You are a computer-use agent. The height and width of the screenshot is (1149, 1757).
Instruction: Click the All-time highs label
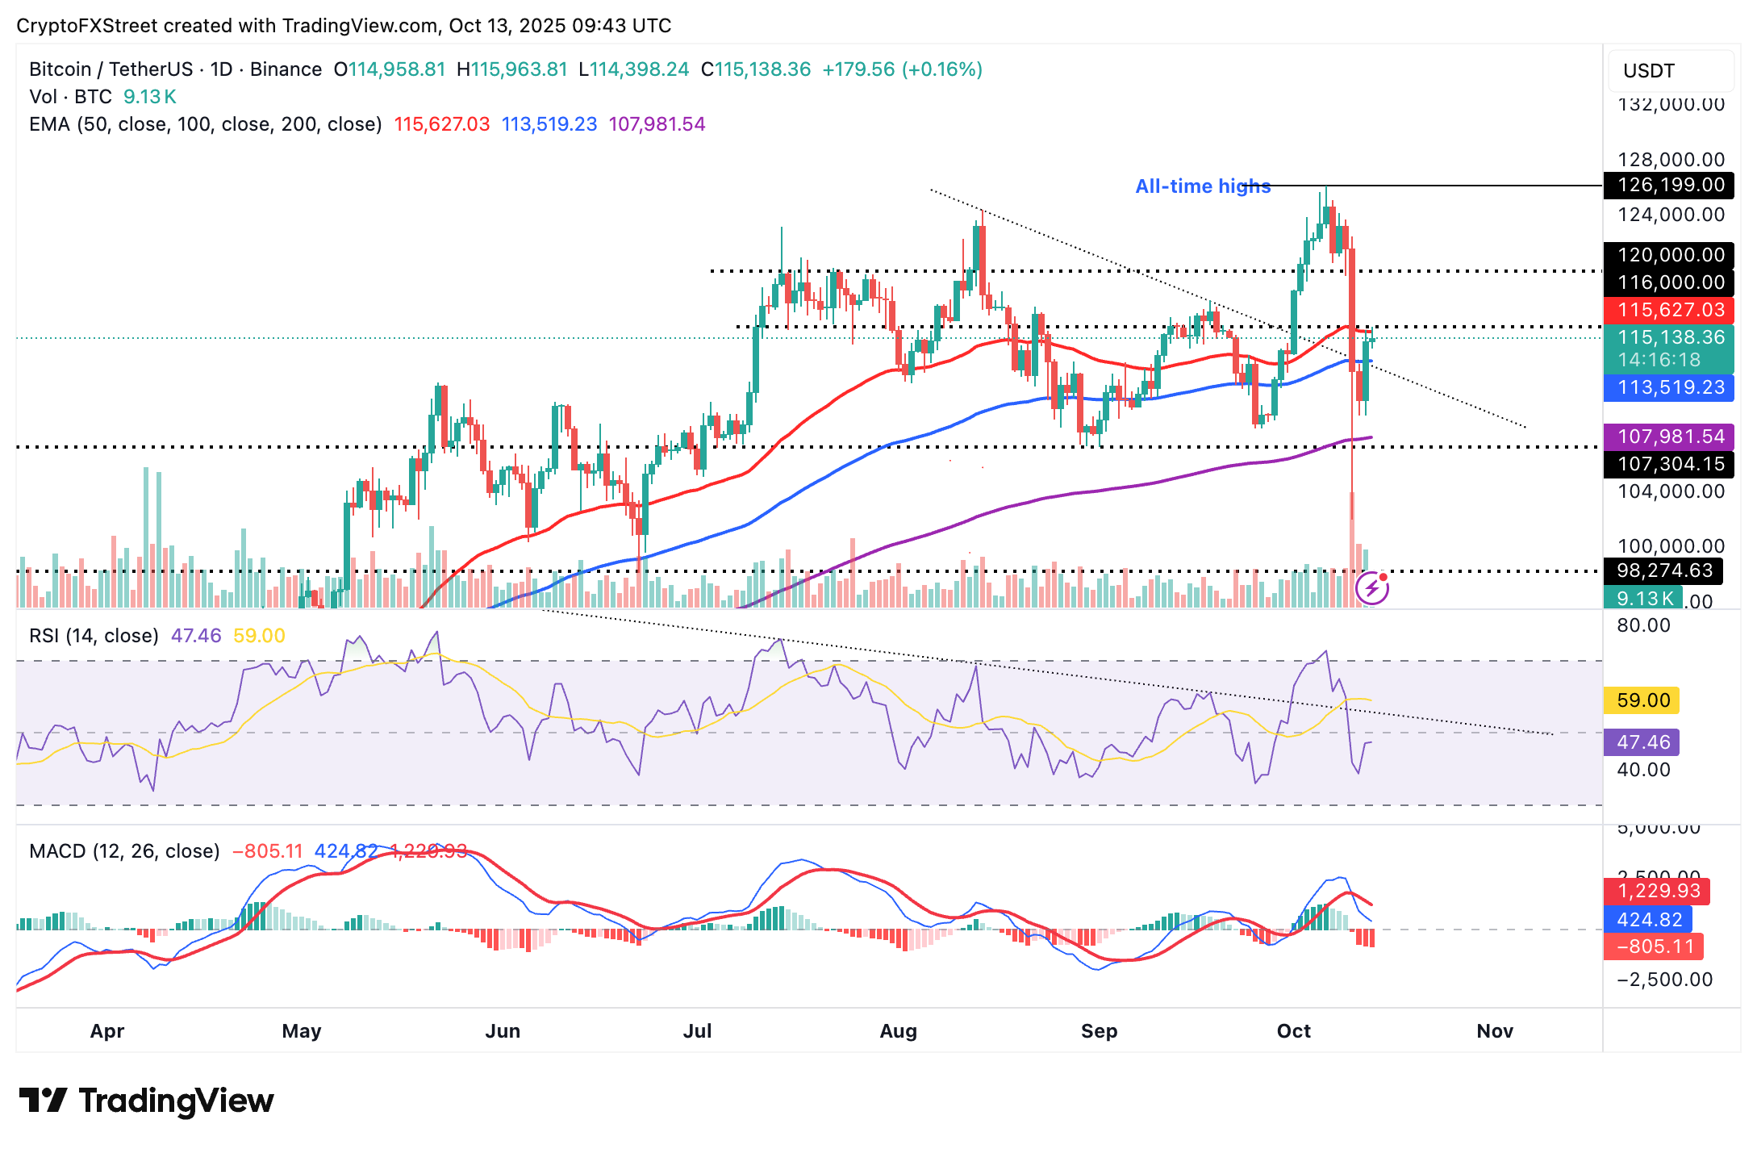pos(1202,186)
